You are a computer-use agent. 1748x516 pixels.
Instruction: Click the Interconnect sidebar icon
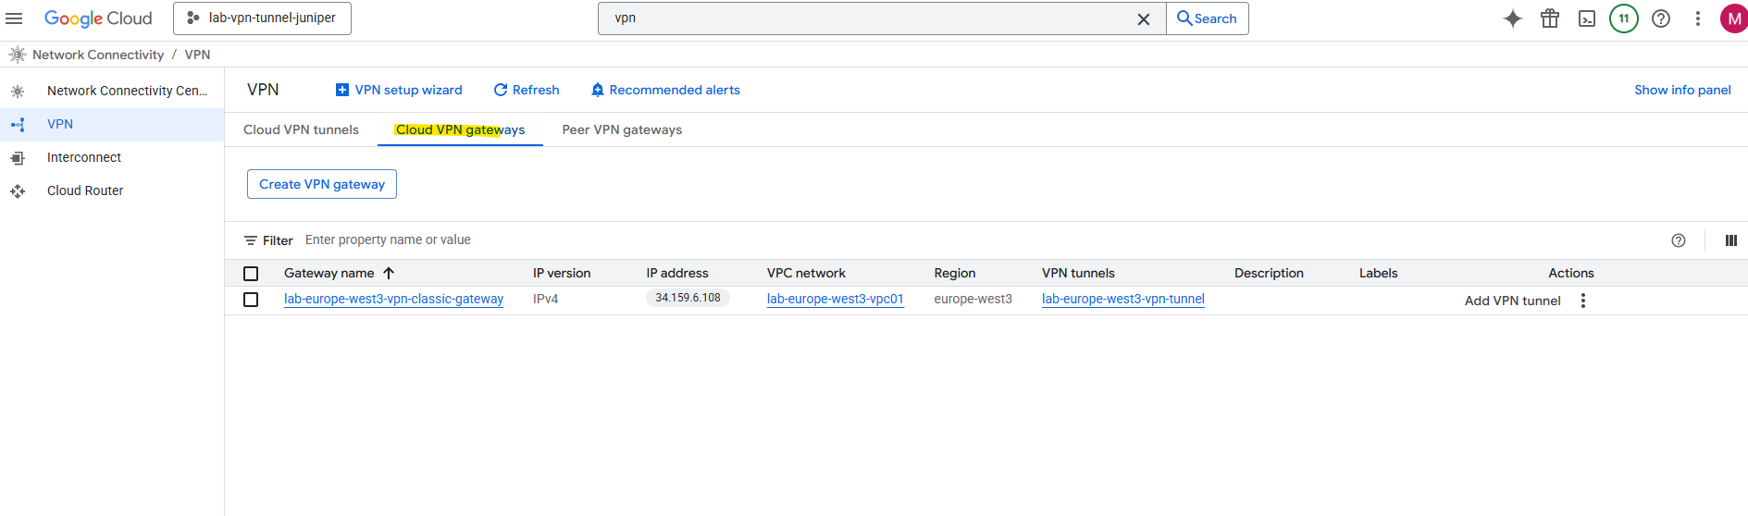(x=18, y=158)
